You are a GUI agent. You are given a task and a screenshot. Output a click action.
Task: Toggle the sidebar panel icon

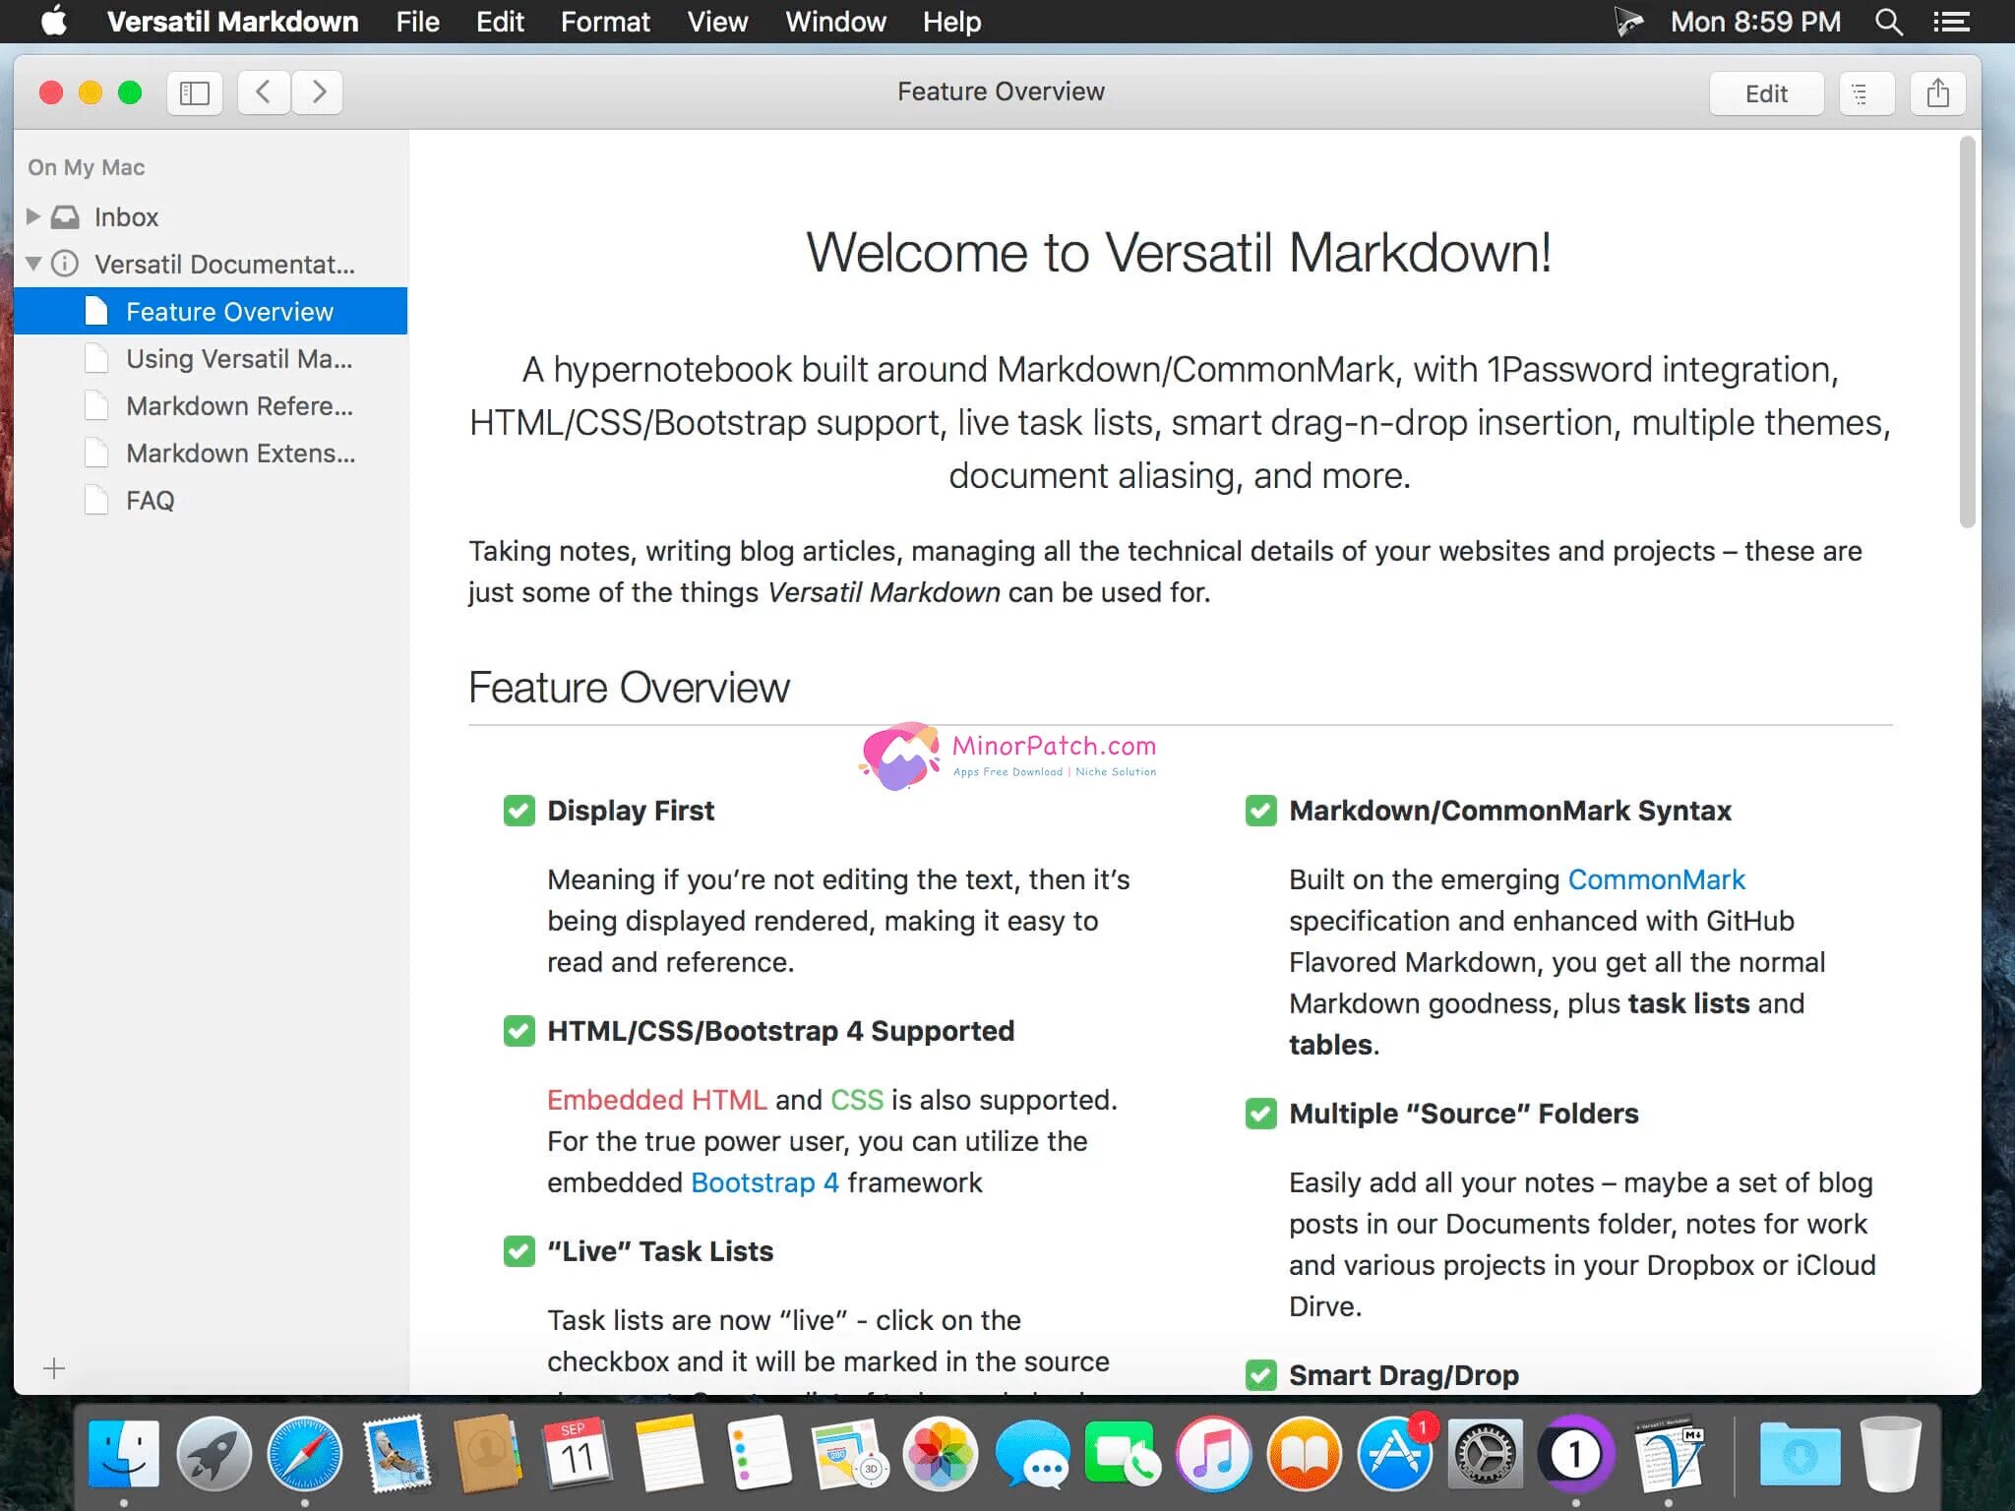point(195,93)
